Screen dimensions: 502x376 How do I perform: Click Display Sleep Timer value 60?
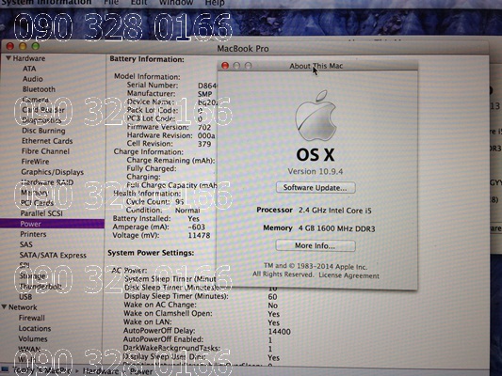click(x=273, y=297)
